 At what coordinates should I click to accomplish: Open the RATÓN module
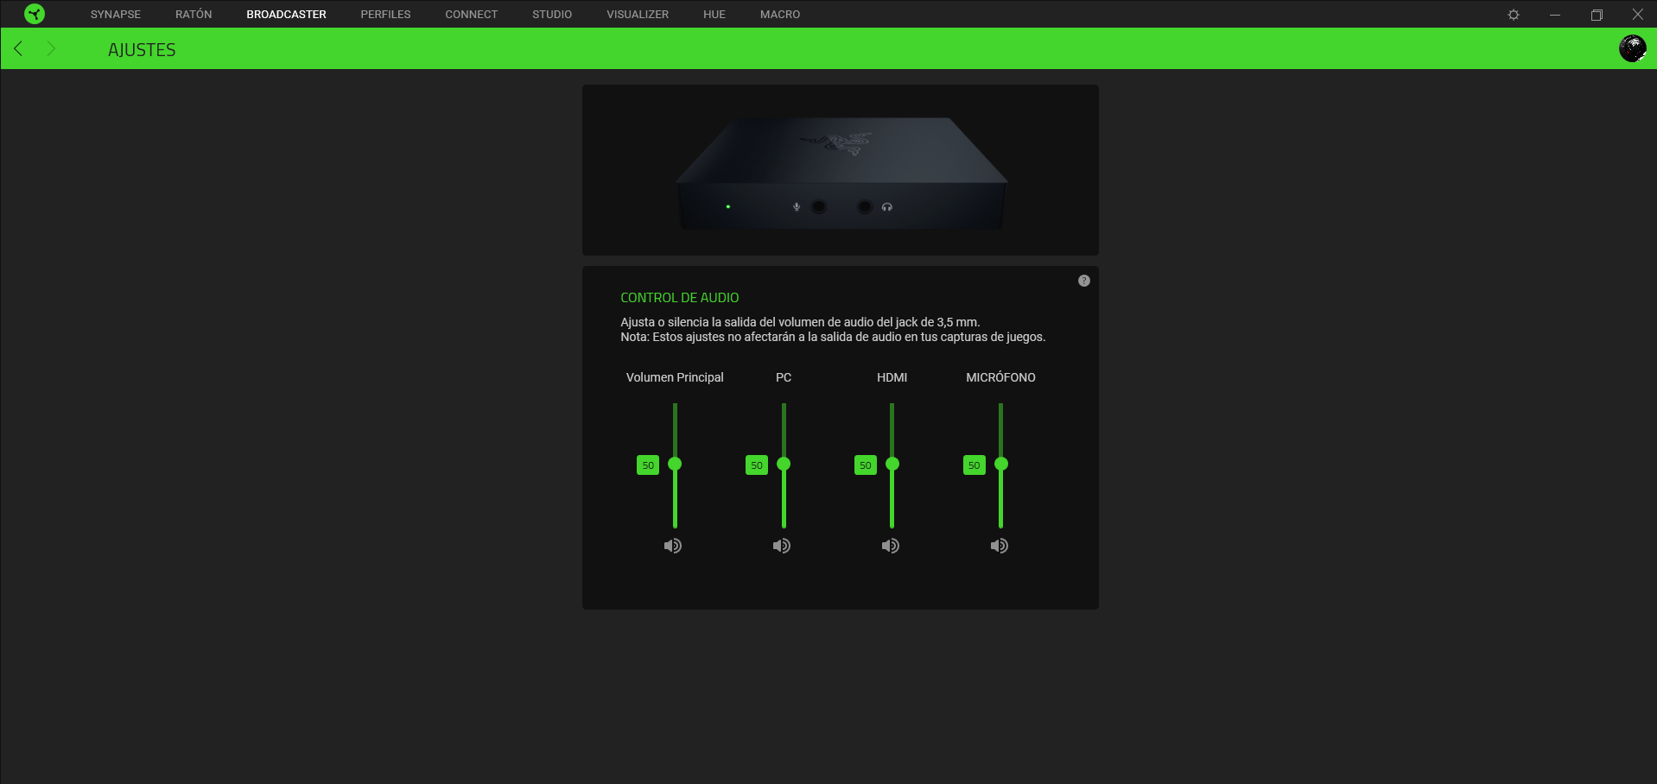(x=194, y=14)
